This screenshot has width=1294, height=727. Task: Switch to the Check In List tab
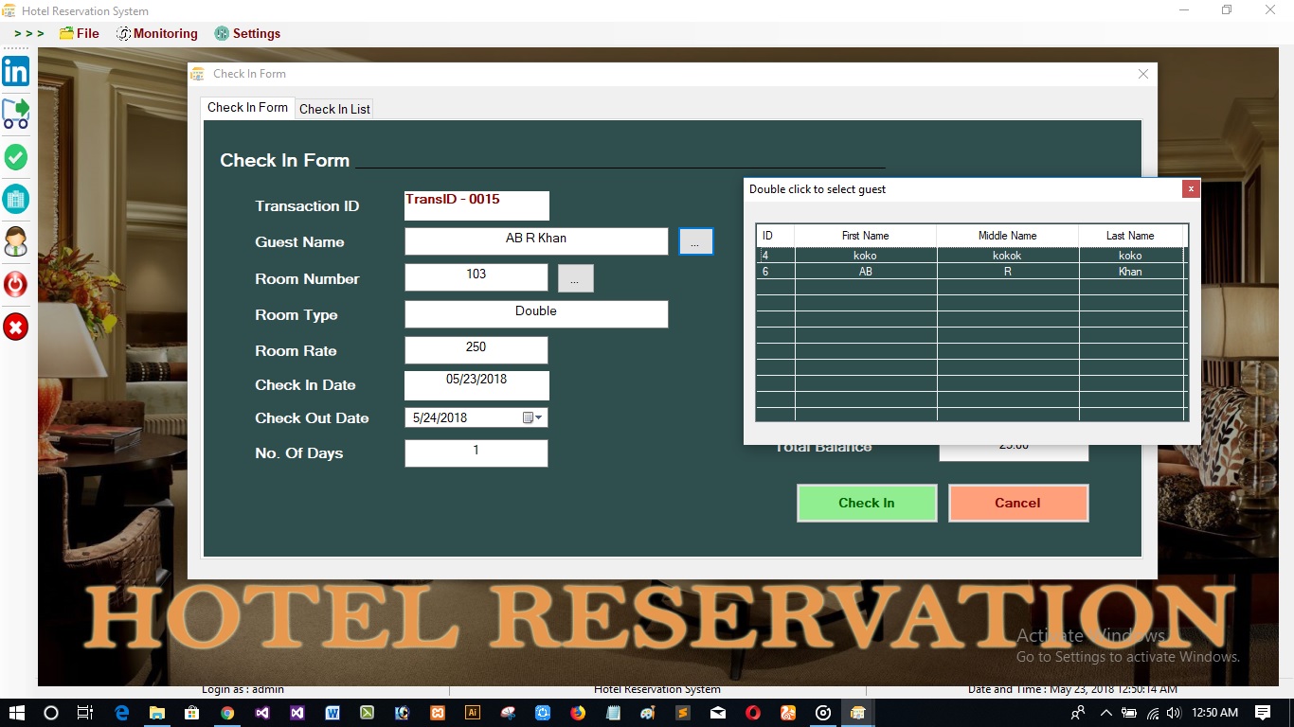click(333, 108)
